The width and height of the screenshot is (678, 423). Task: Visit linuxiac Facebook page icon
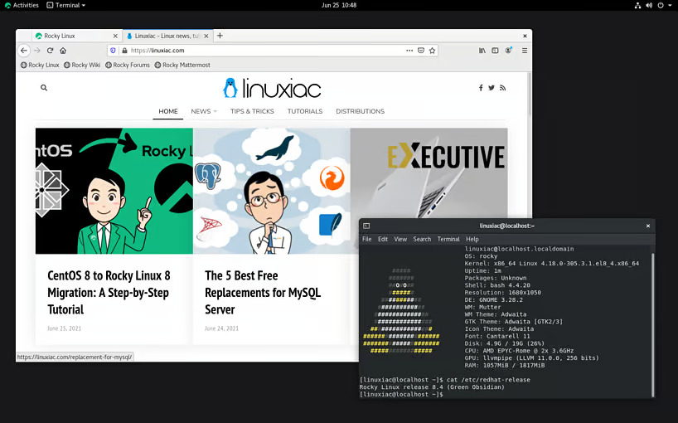point(481,88)
